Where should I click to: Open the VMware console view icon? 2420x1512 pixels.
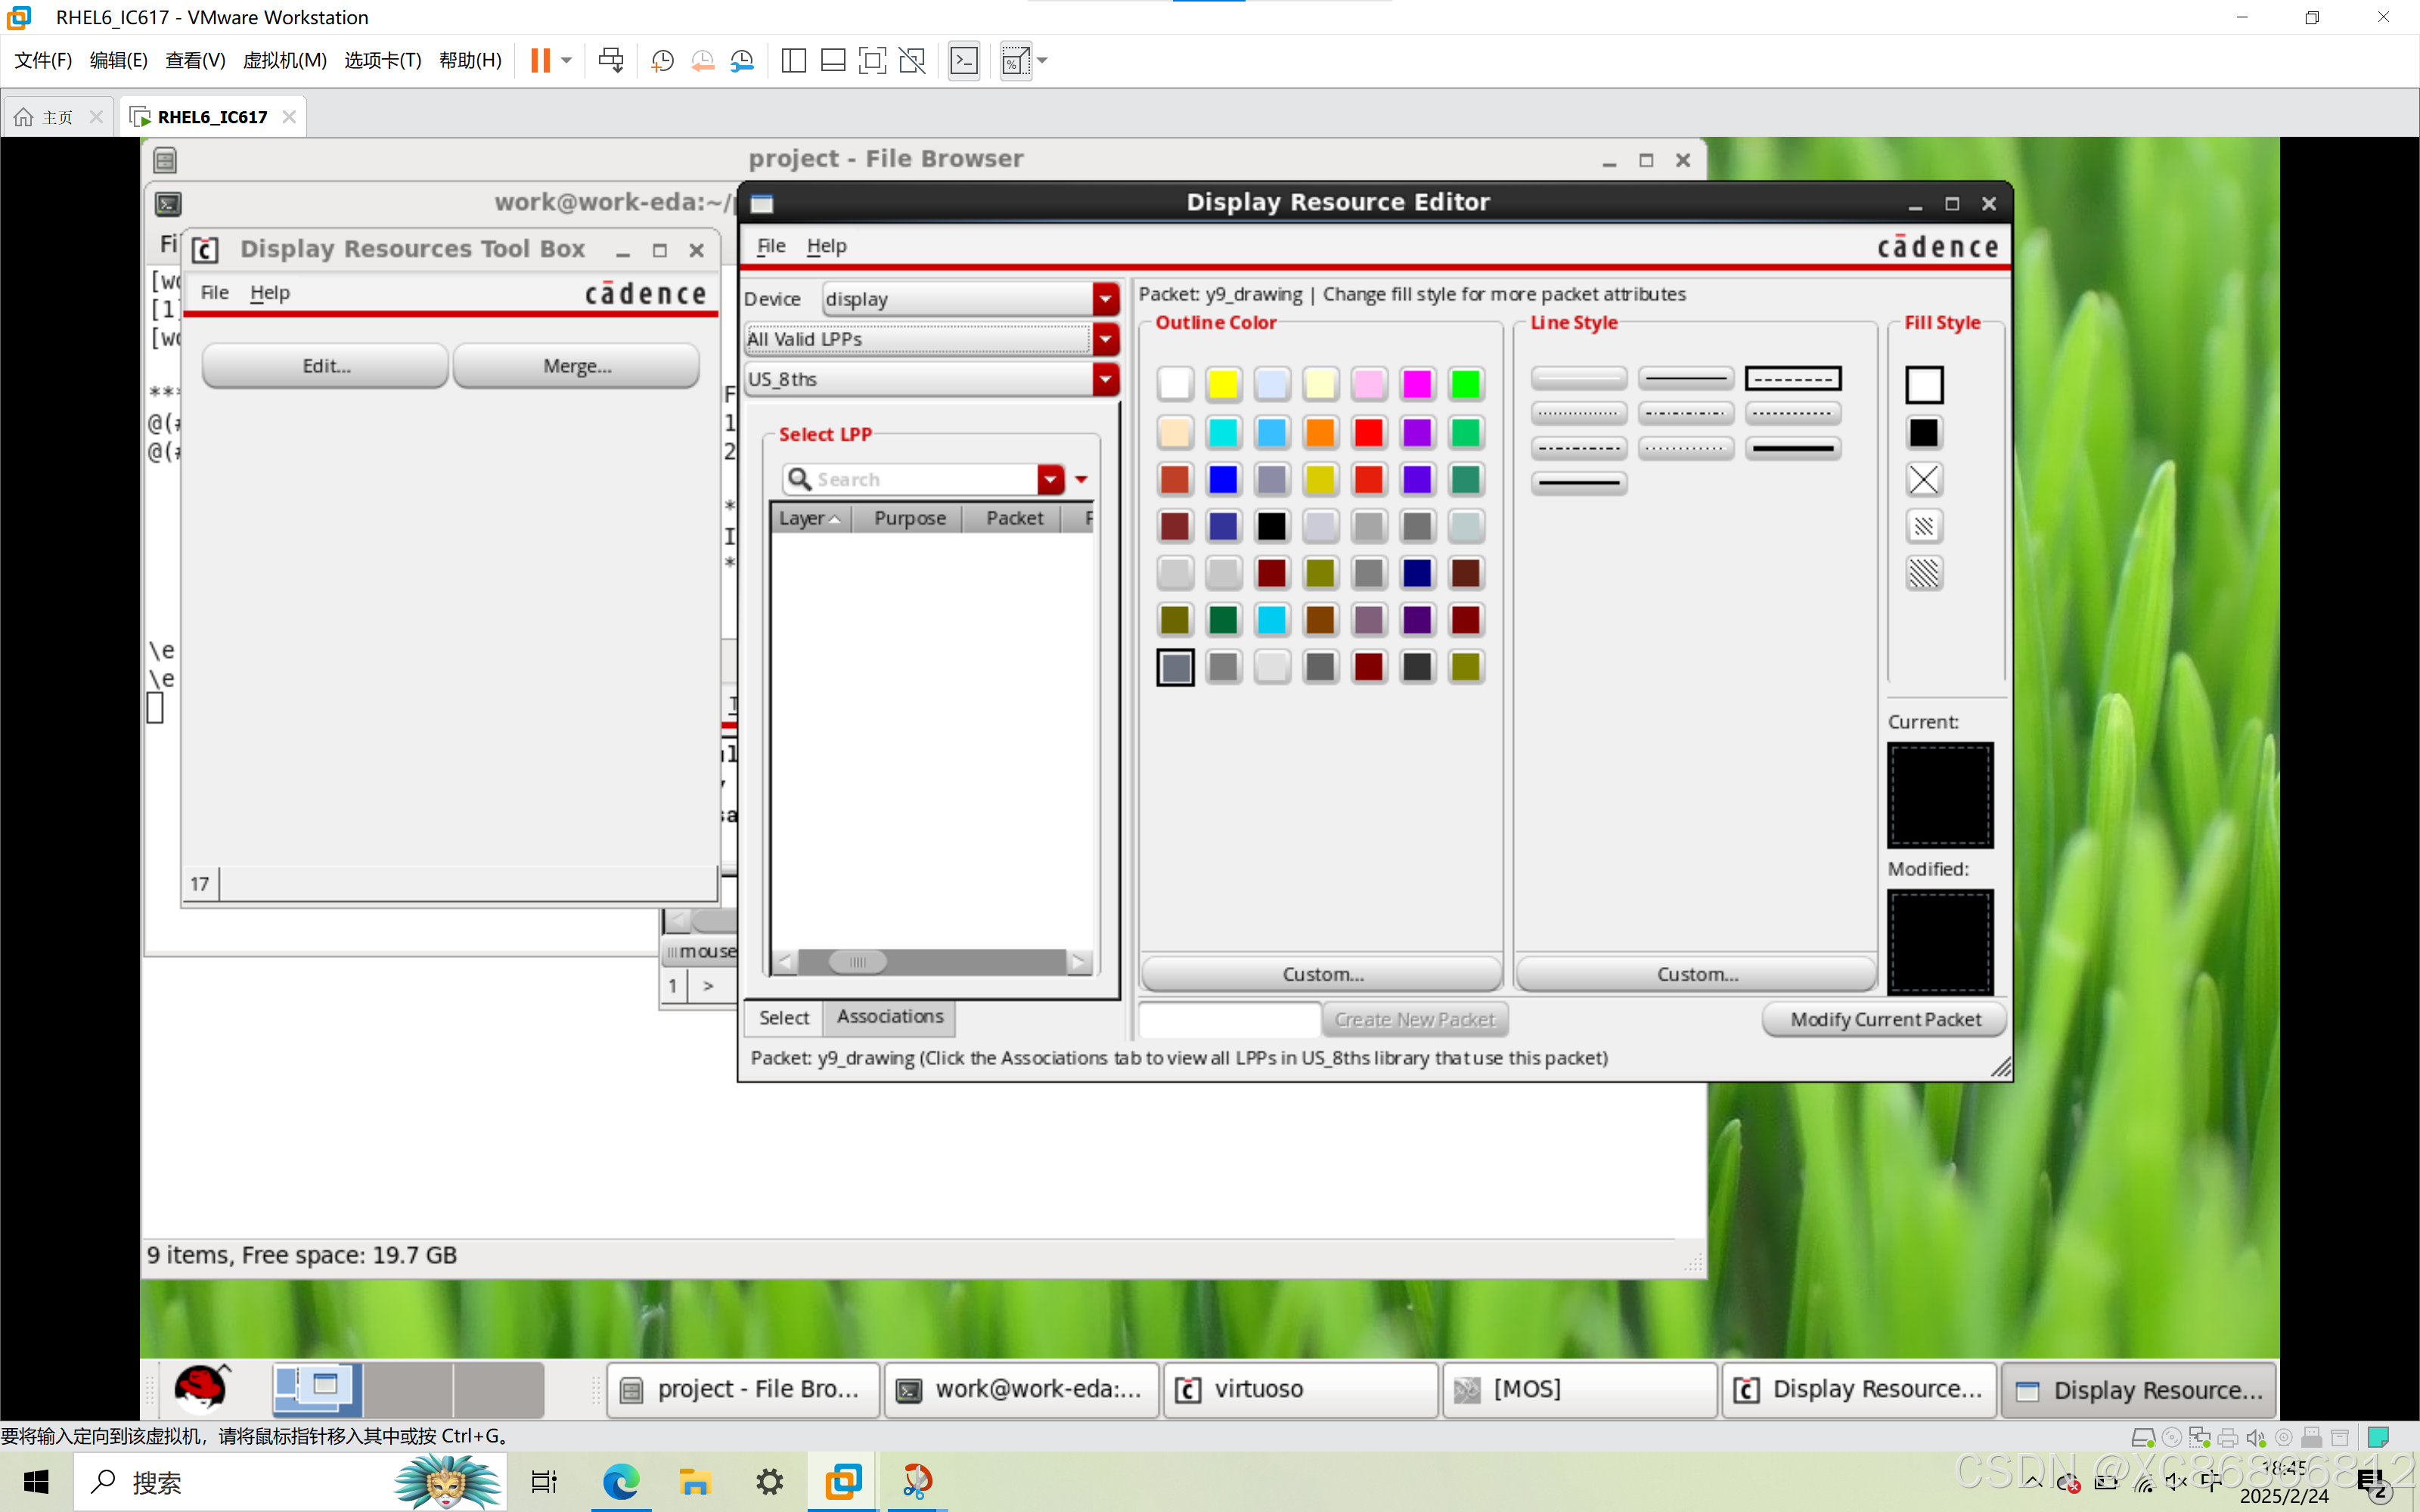tap(964, 61)
